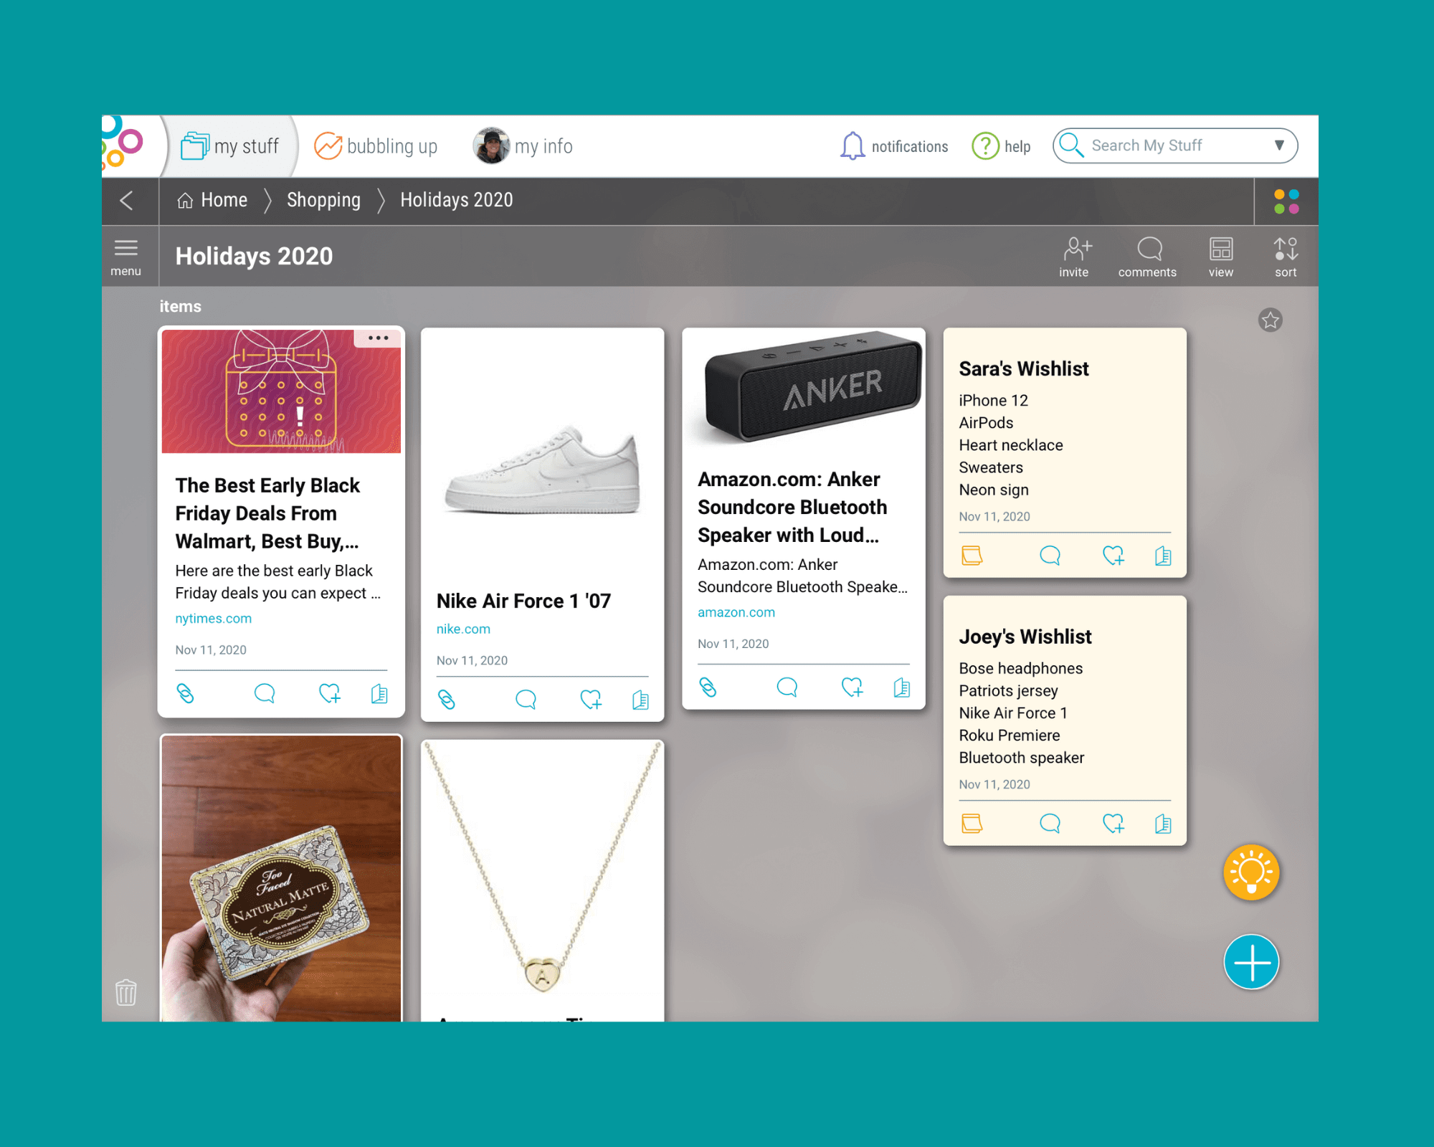Toggle the star favorite icon
Screen dimensions: 1434x1147
(1270, 320)
